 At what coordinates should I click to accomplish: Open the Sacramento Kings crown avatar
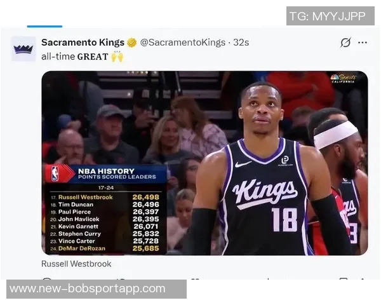23,49
